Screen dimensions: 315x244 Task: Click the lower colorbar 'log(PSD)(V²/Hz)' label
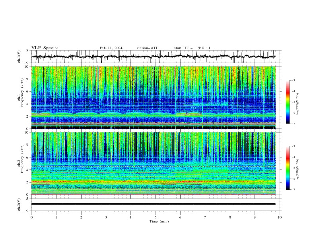tap(298, 170)
